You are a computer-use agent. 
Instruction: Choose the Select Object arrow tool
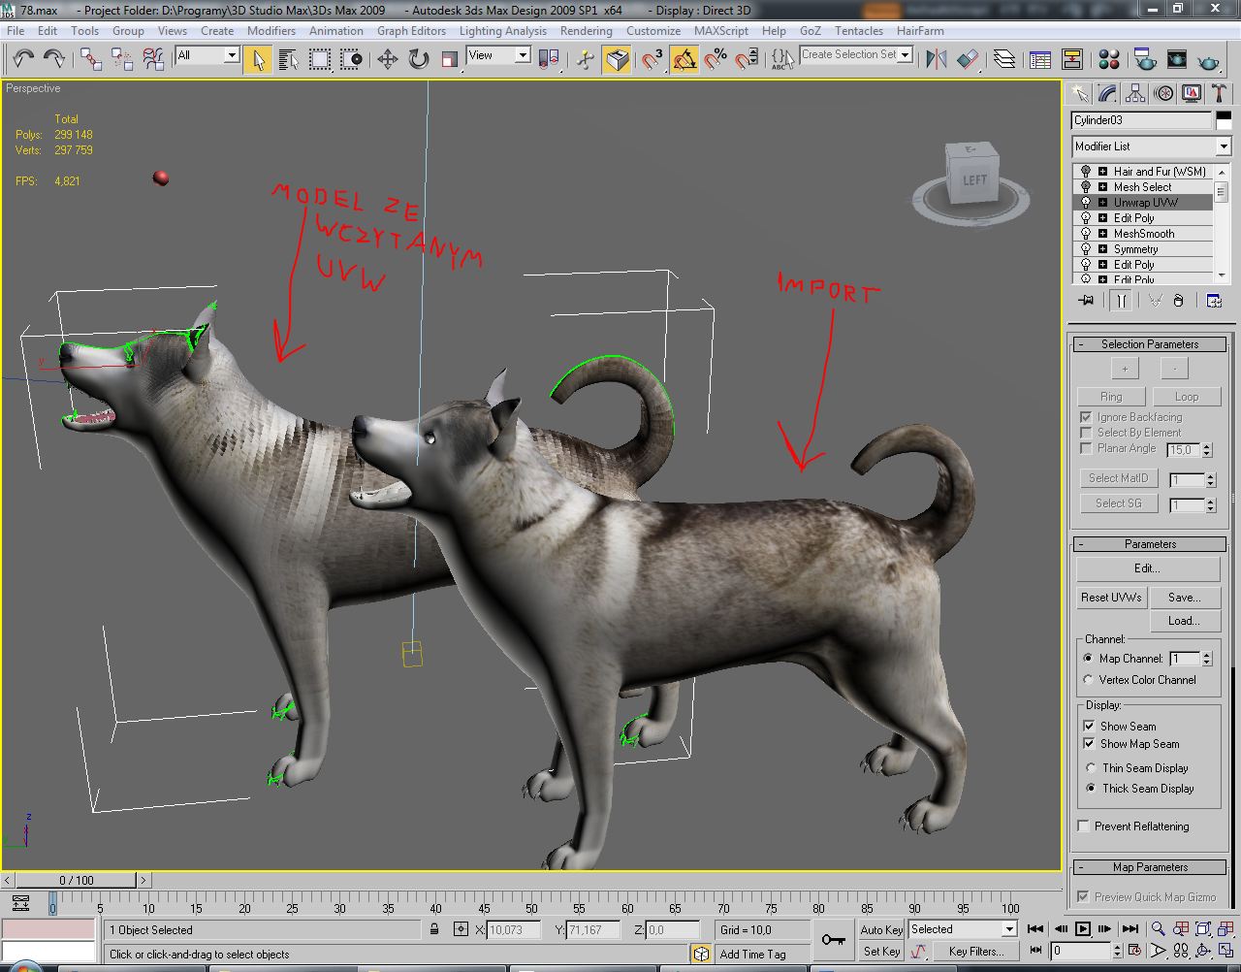258,59
